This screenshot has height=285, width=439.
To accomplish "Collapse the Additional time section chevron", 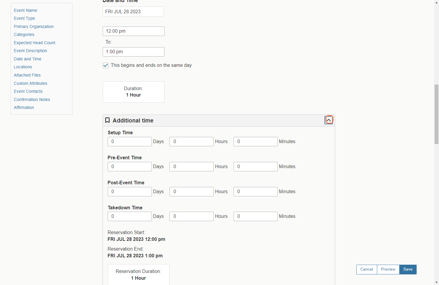I will point(329,120).
